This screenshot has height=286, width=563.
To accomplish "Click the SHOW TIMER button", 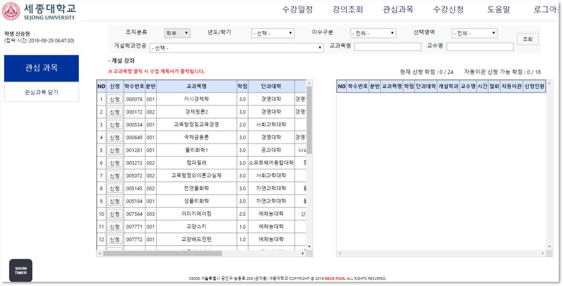I will 21,271.
